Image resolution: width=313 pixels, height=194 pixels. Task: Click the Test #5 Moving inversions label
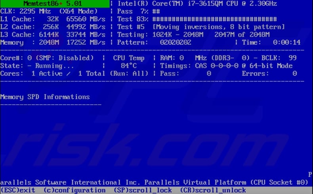tap(201, 27)
